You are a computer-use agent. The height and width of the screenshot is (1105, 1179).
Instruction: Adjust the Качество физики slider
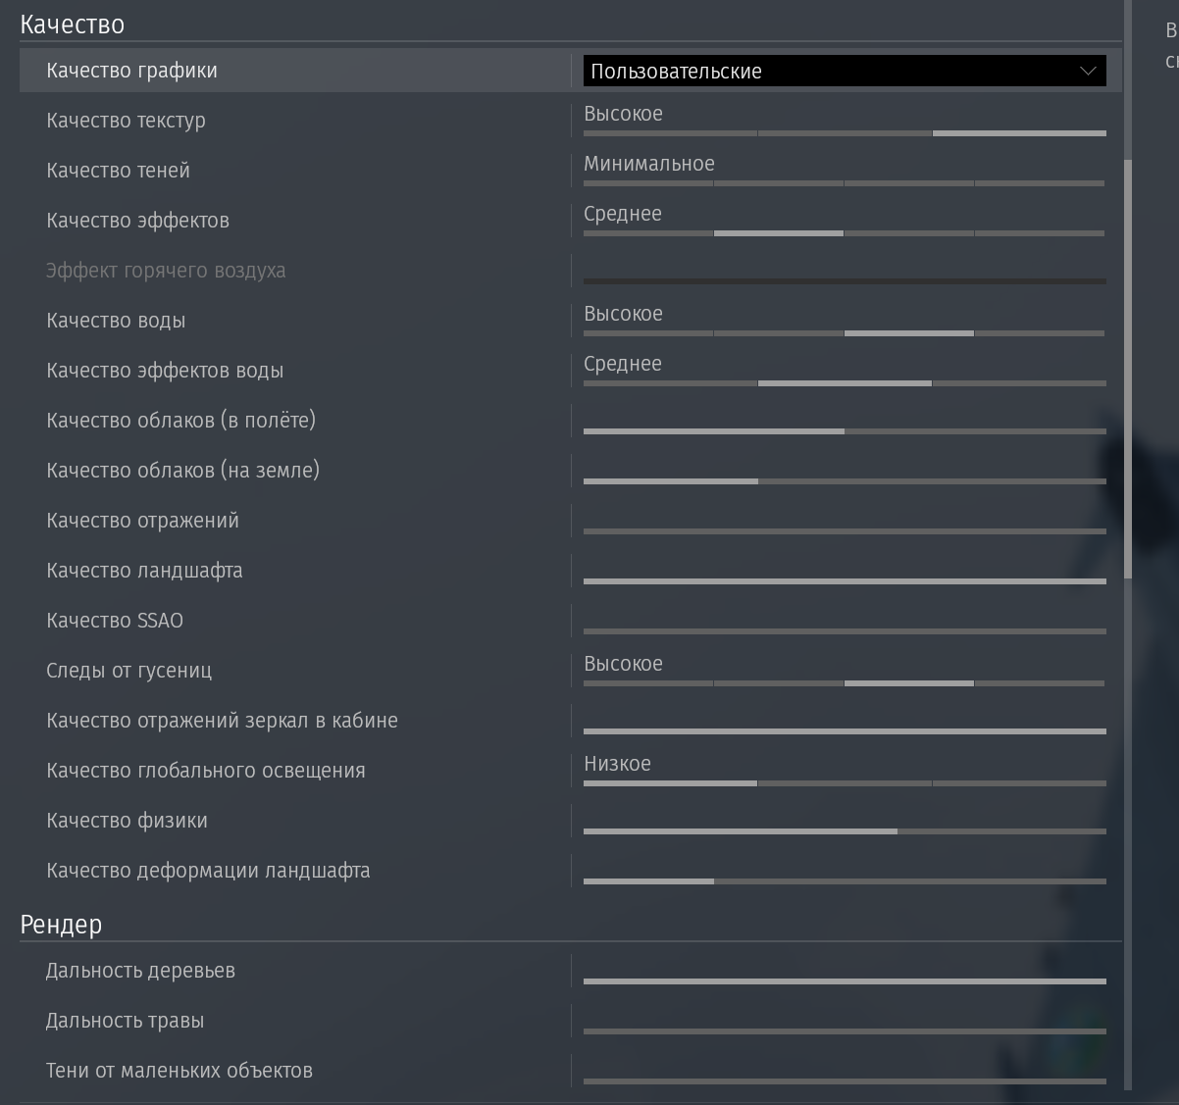pyautogui.click(x=844, y=831)
